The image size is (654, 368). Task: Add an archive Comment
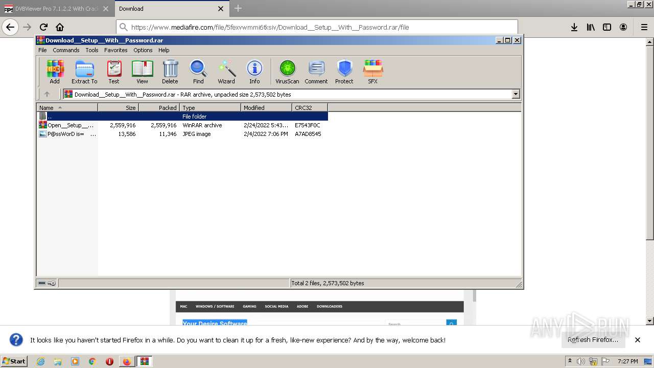coord(316,72)
